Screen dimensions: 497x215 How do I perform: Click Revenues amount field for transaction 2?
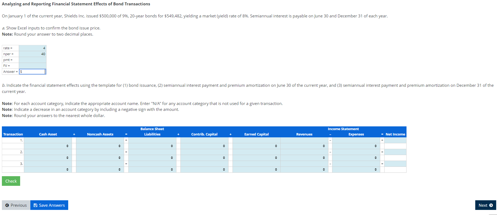tap(304, 152)
